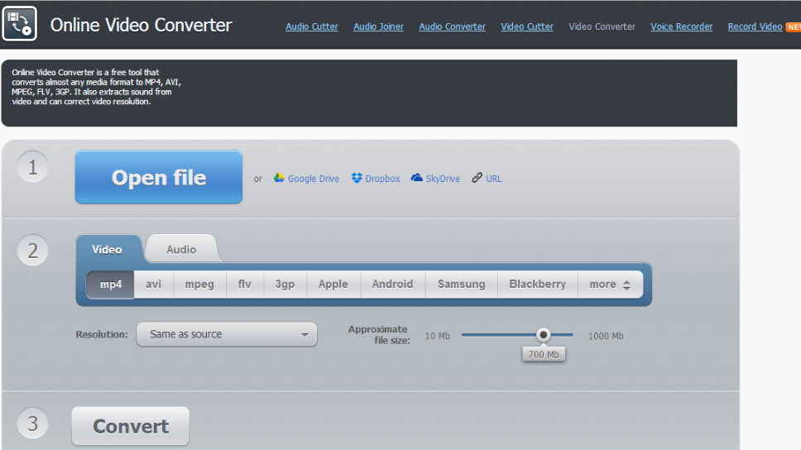Switch to the Video tab
Image resolution: width=801 pixels, height=450 pixels.
(108, 249)
